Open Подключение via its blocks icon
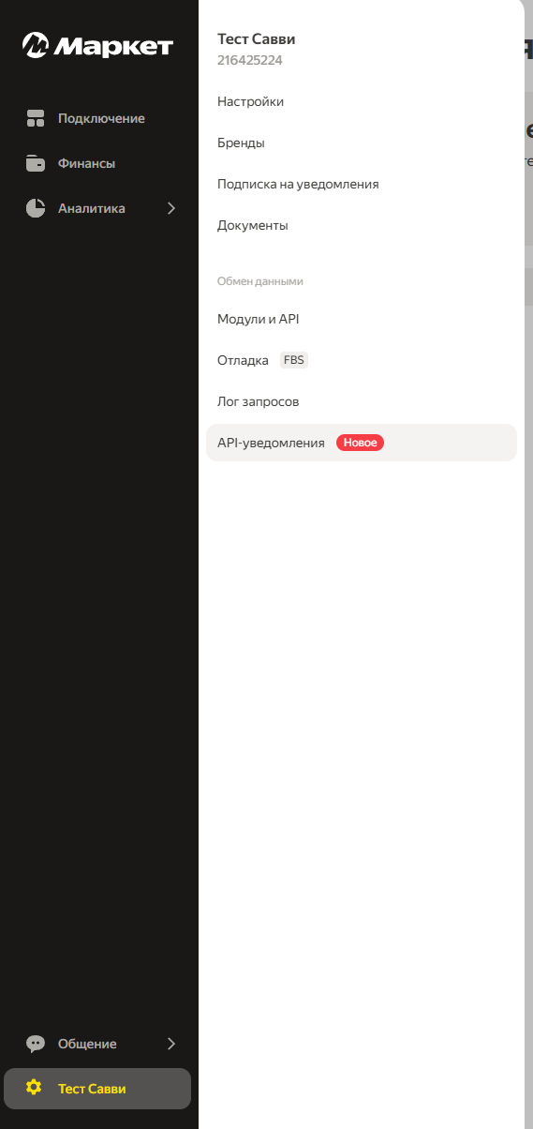Image resolution: width=533 pixels, height=1129 pixels. 36,118
